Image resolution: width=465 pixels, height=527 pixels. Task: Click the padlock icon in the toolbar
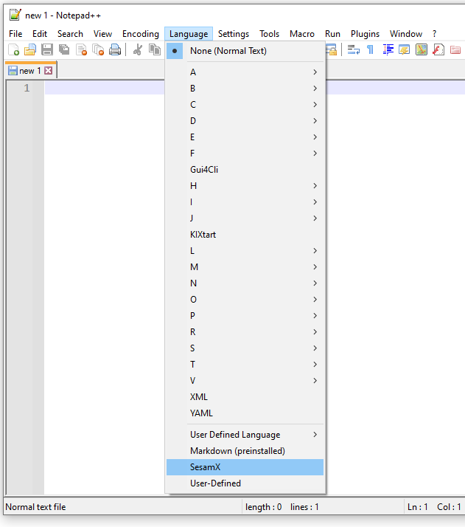[x=331, y=49]
